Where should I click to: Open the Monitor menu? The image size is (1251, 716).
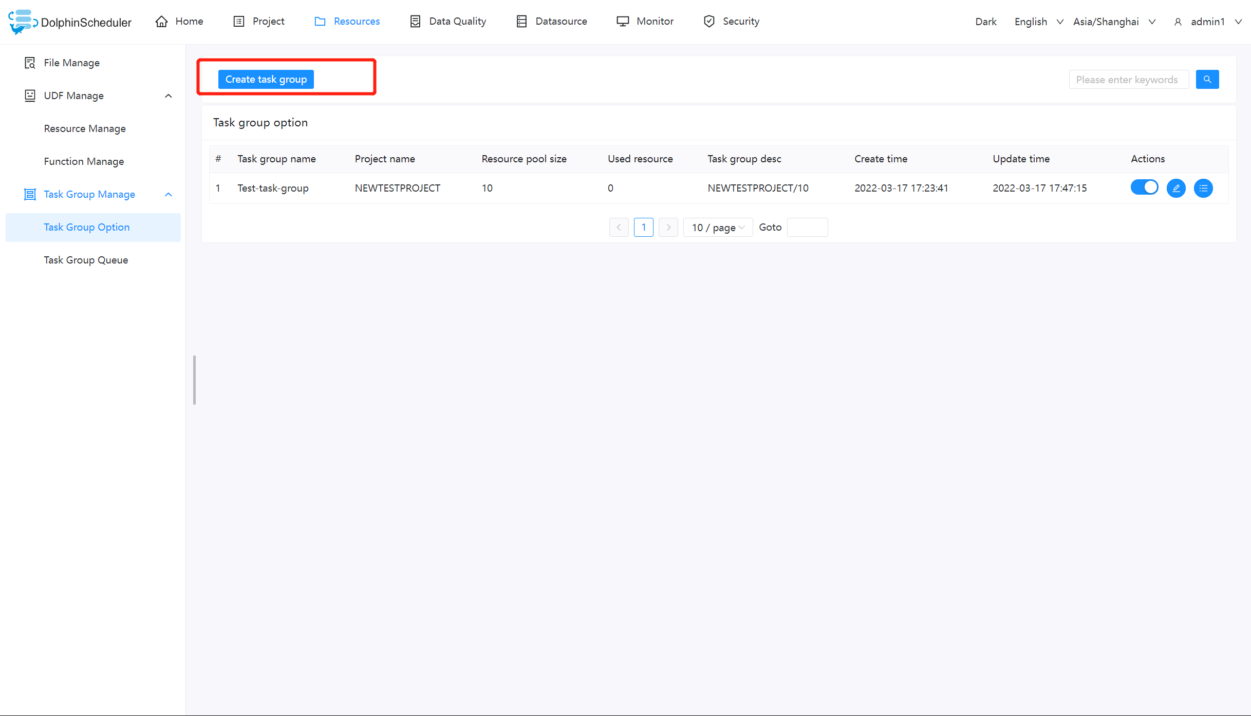[x=645, y=21]
